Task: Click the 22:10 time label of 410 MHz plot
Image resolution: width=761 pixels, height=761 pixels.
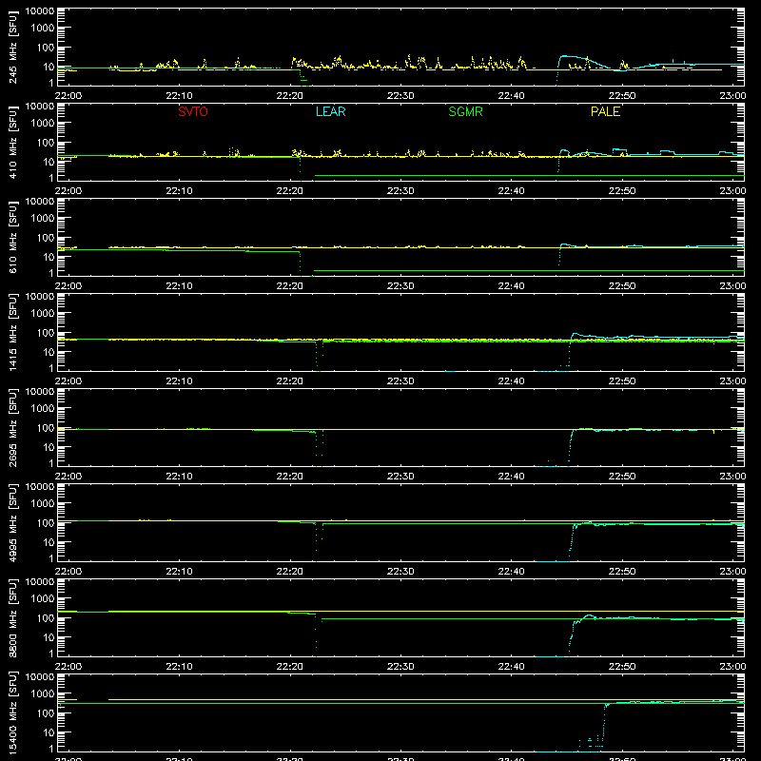Action: pos(179,191)
